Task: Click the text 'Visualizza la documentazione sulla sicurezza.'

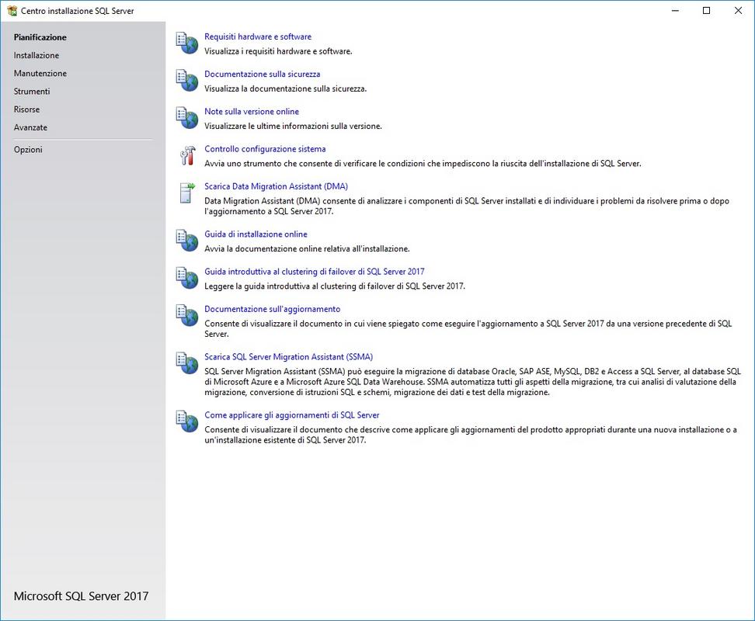Action: coord(286,88)
